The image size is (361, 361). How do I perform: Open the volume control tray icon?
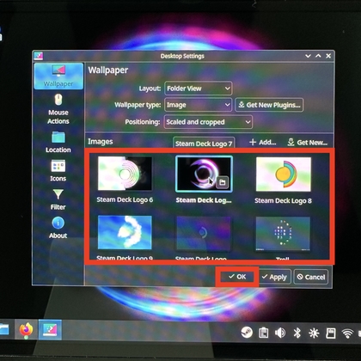tap(280, 333)
